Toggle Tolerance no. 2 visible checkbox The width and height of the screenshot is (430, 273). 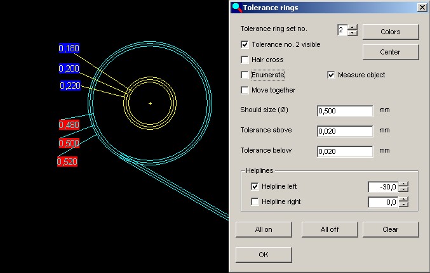(245, 45)
